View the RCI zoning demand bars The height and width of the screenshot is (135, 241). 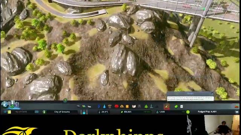coord(84,112)
